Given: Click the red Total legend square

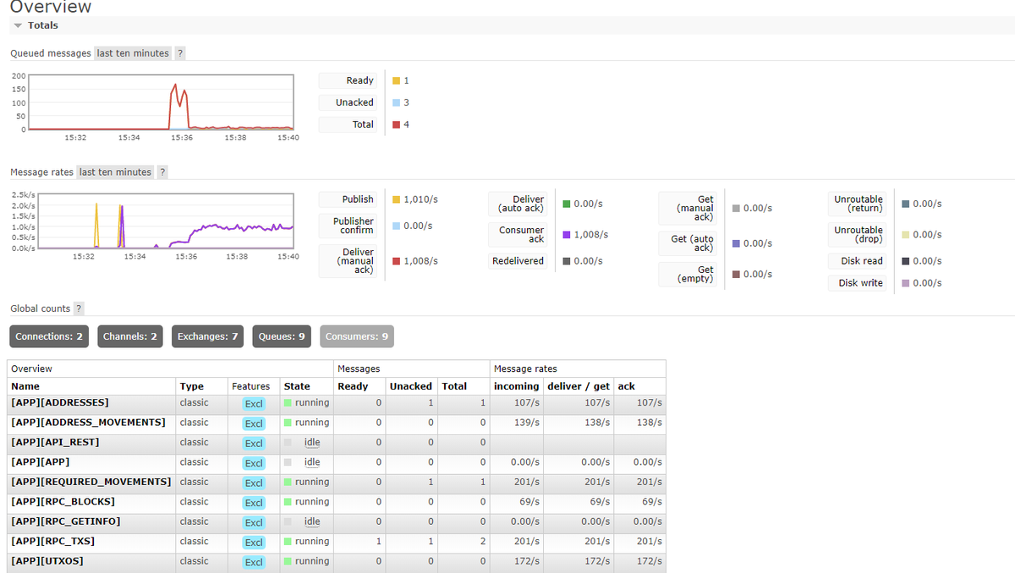Looking at the screenshot, I should click(396, 125).
